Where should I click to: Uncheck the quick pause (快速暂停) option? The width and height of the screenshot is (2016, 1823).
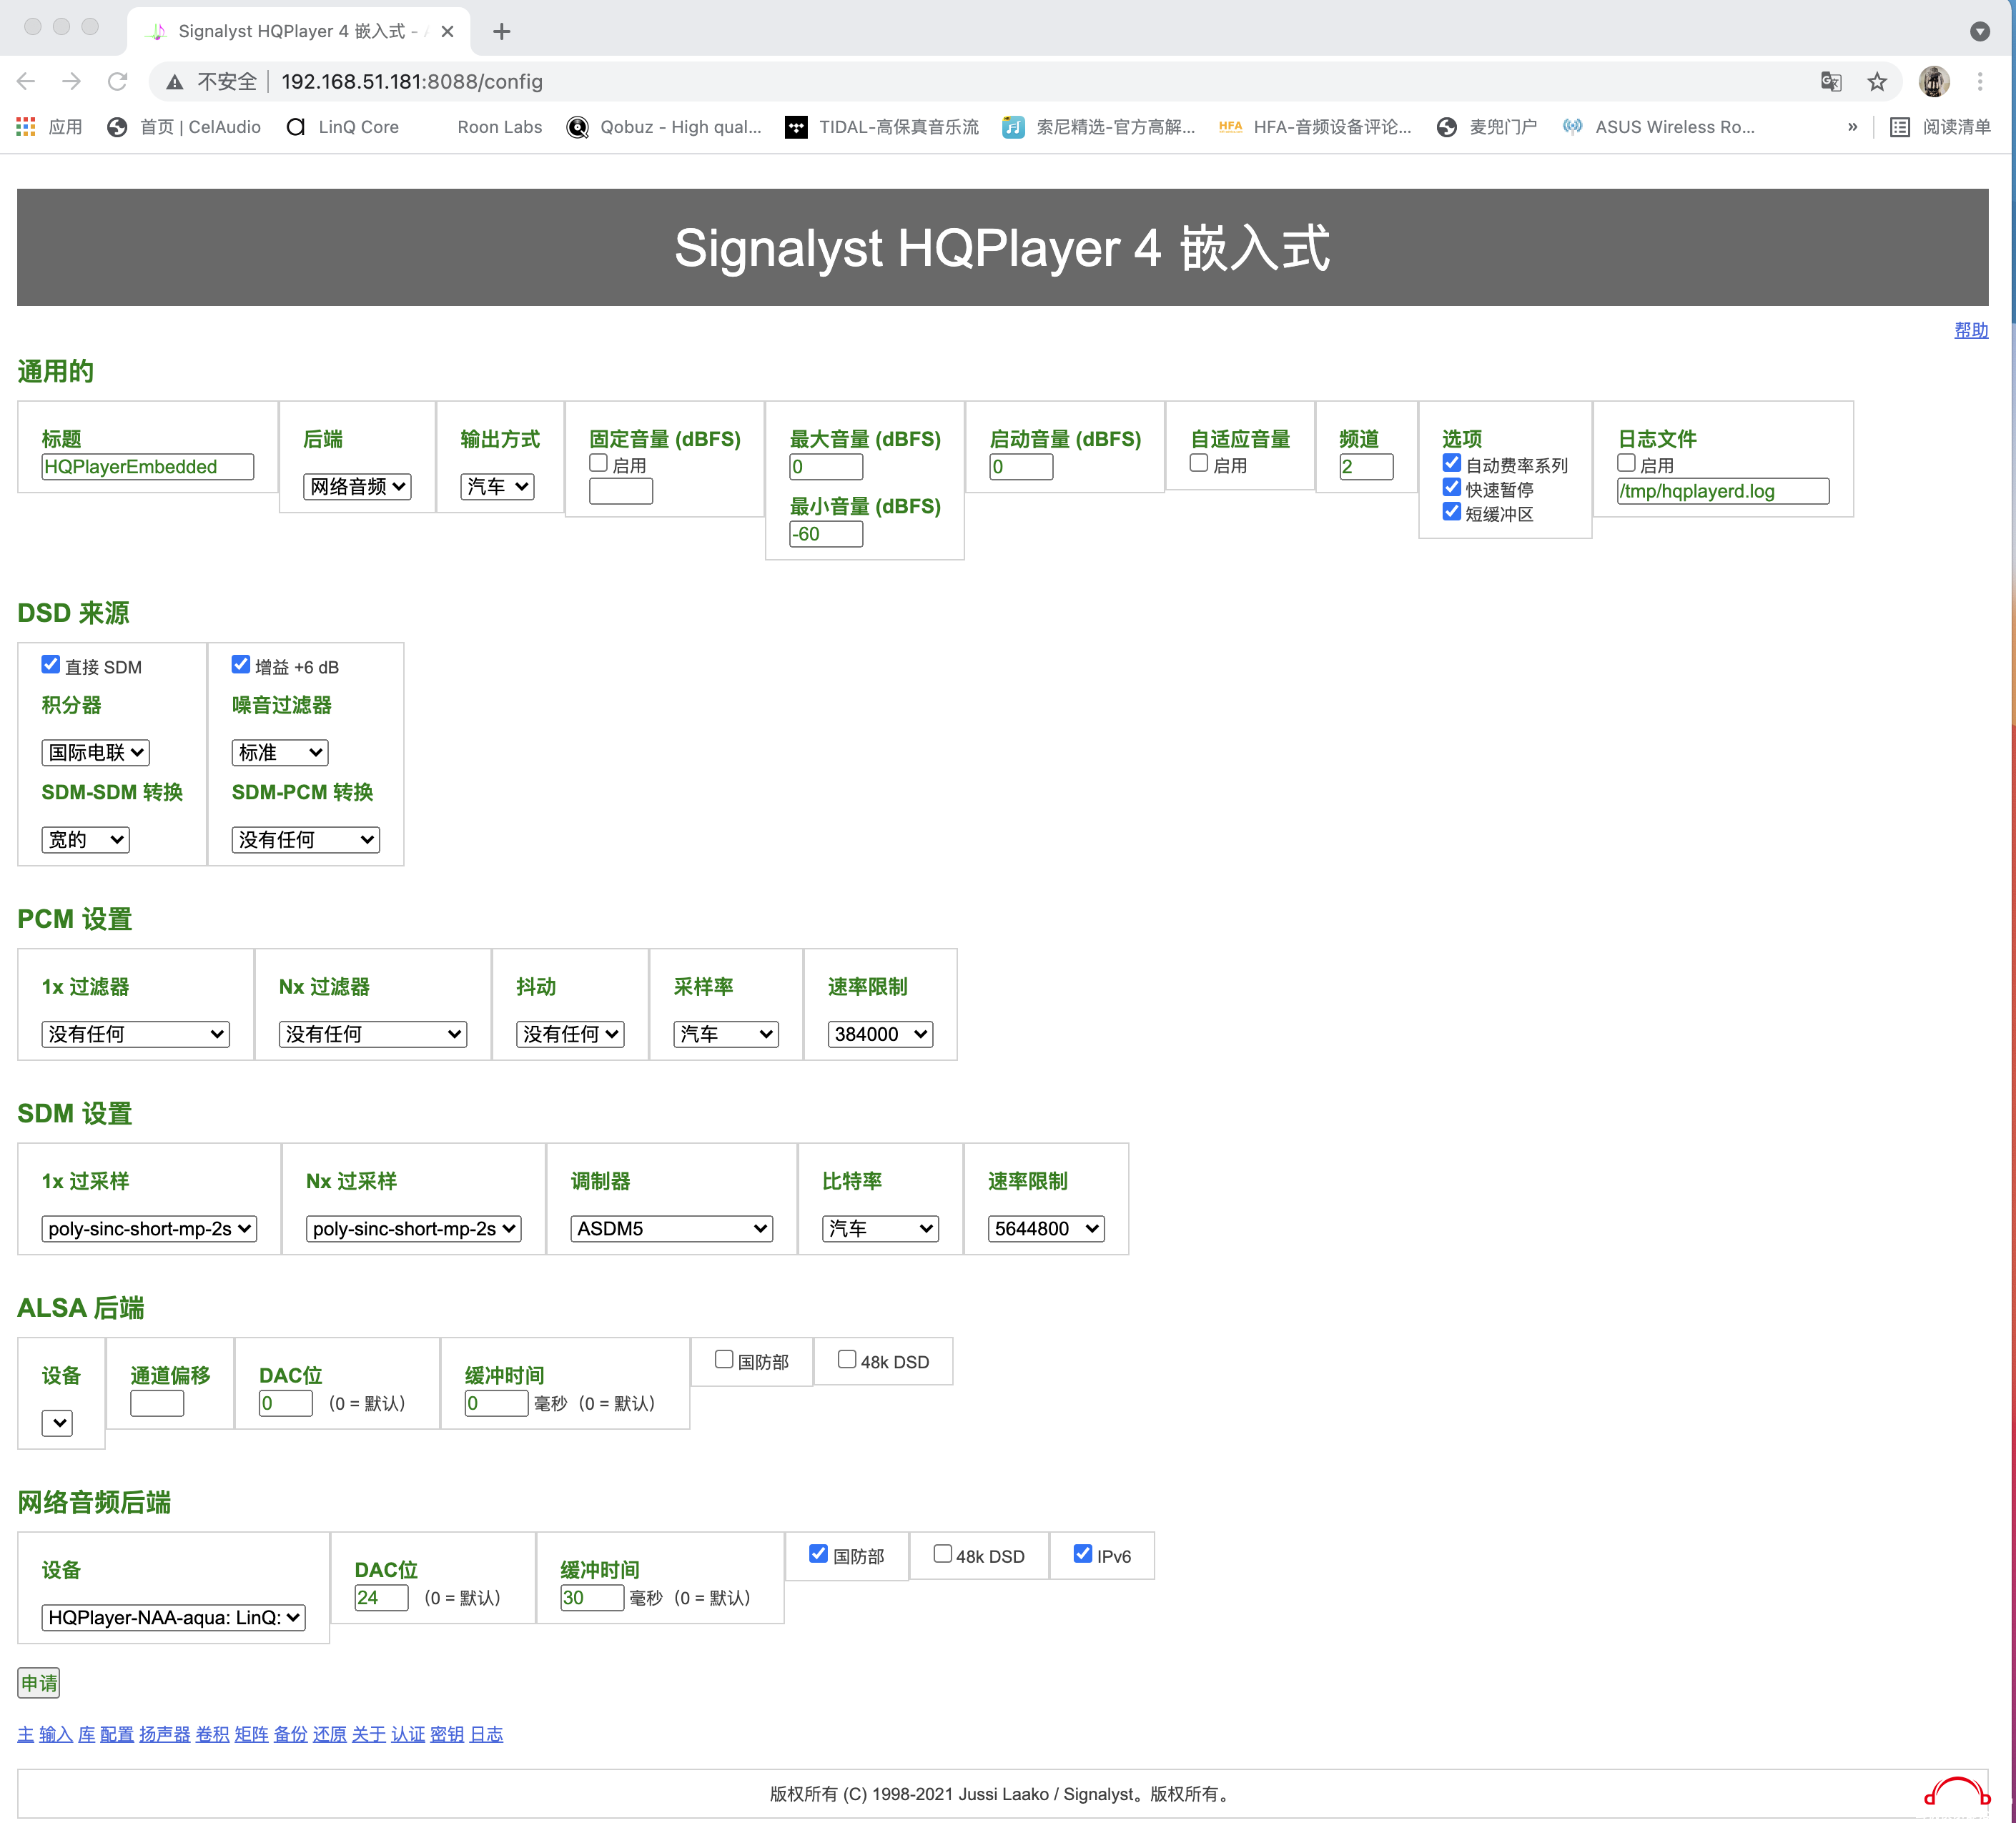coord(1452,487)
